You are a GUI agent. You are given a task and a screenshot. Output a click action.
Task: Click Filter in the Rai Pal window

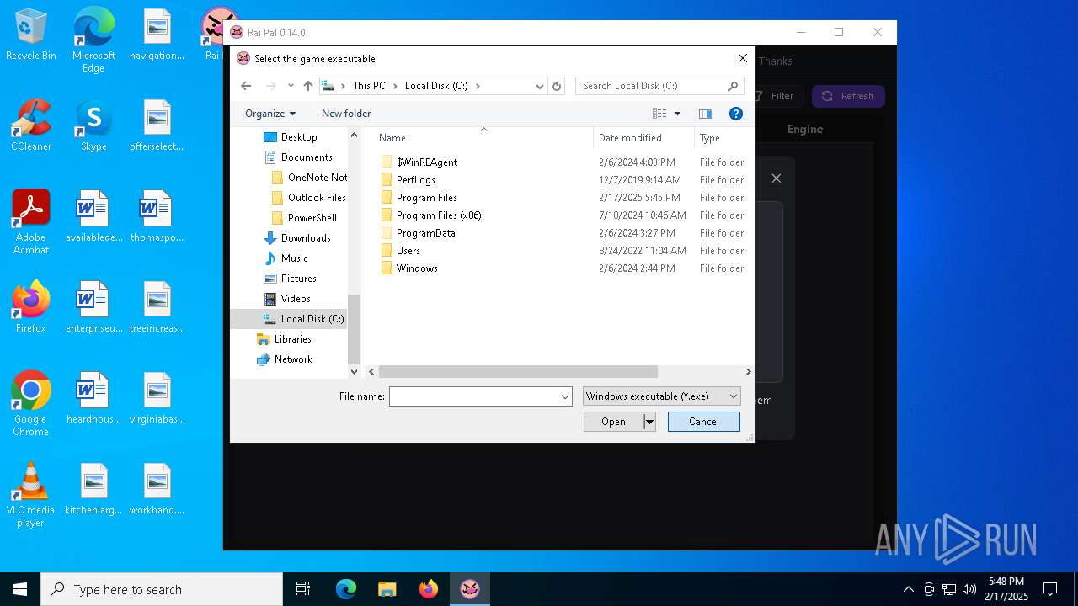point(776,96)
